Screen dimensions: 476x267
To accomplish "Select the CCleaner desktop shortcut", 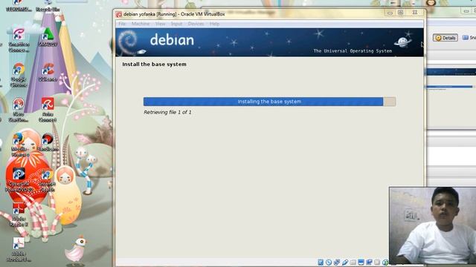I will coord(48,72).
